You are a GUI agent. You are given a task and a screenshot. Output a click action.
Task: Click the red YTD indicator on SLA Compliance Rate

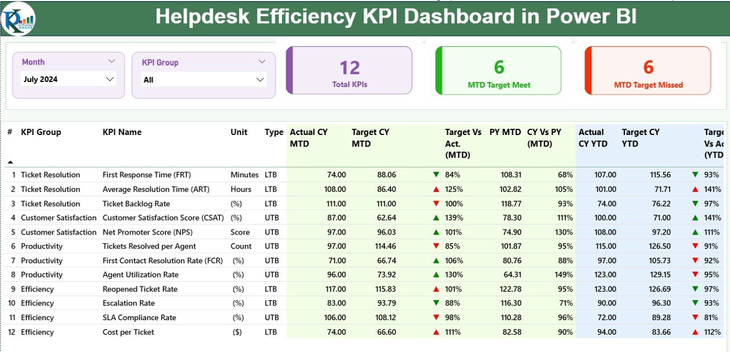(695, 317)
